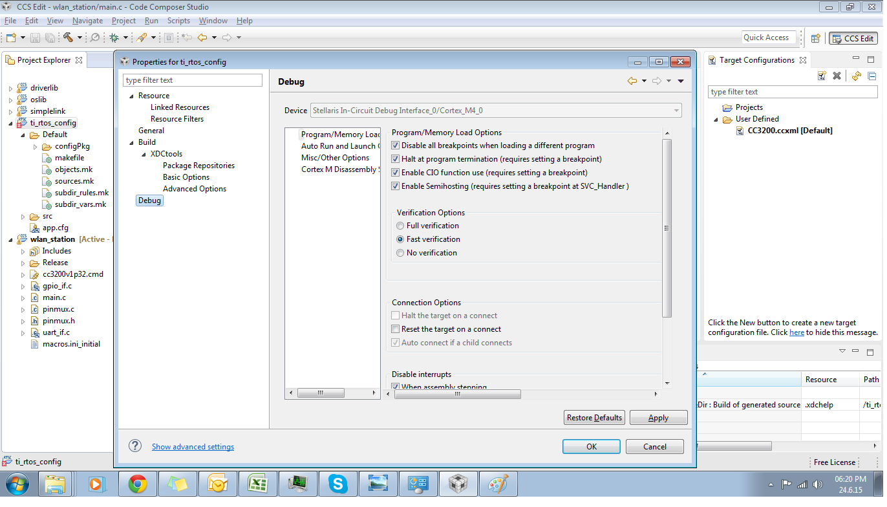Click the Build hammer icon in main toolbar
The width and height of the screenshot is (887, 507).
click(x=68, y=38)
